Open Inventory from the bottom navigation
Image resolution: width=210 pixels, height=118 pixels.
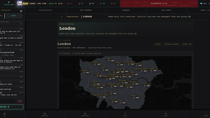[85, 114]
